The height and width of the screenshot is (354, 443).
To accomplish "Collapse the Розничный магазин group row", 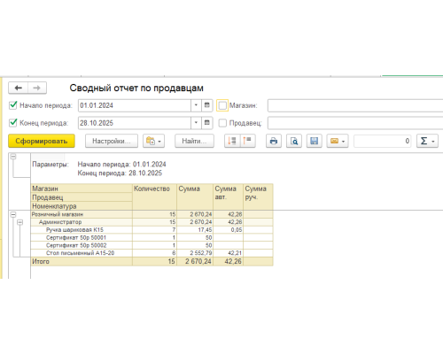I will pyautogui.click(x=13, y=214).
